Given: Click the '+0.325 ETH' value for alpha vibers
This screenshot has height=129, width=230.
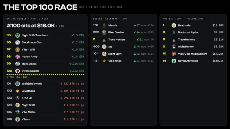Looking at the screenshot, I should tap(76, 64).
